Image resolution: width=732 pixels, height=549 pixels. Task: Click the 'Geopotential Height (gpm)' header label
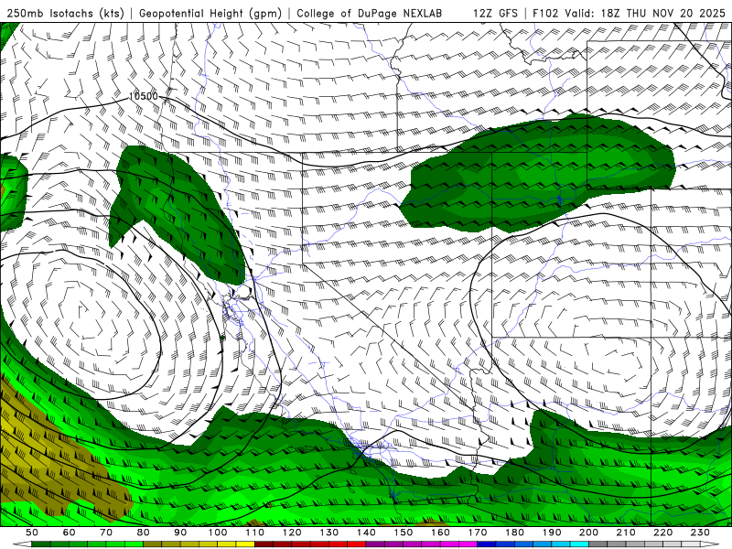pos(210,13)
